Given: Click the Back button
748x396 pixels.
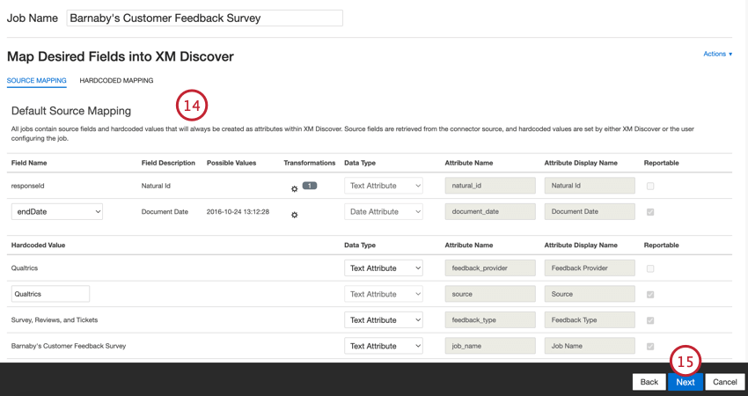Looking at the screenshot, I should (x=649, y=382).
